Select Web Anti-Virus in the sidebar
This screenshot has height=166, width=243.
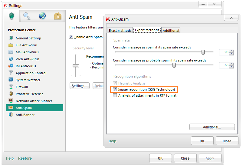click(28, 59)
